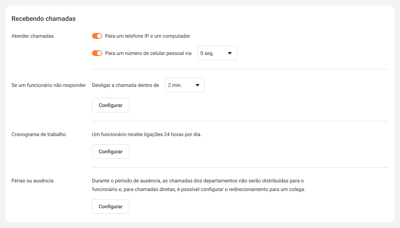Viewport: 400px width, 228px height.
Task: Select the 'Férias ou ausência' label
Action: [32, 181]
